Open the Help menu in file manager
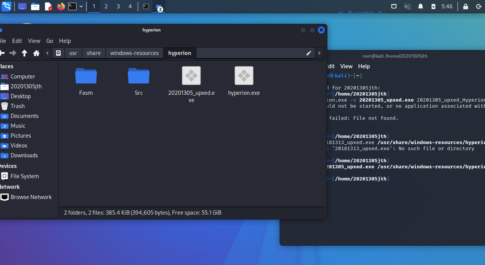This screenshot has width=485, height=265. (x=65, y=41)
